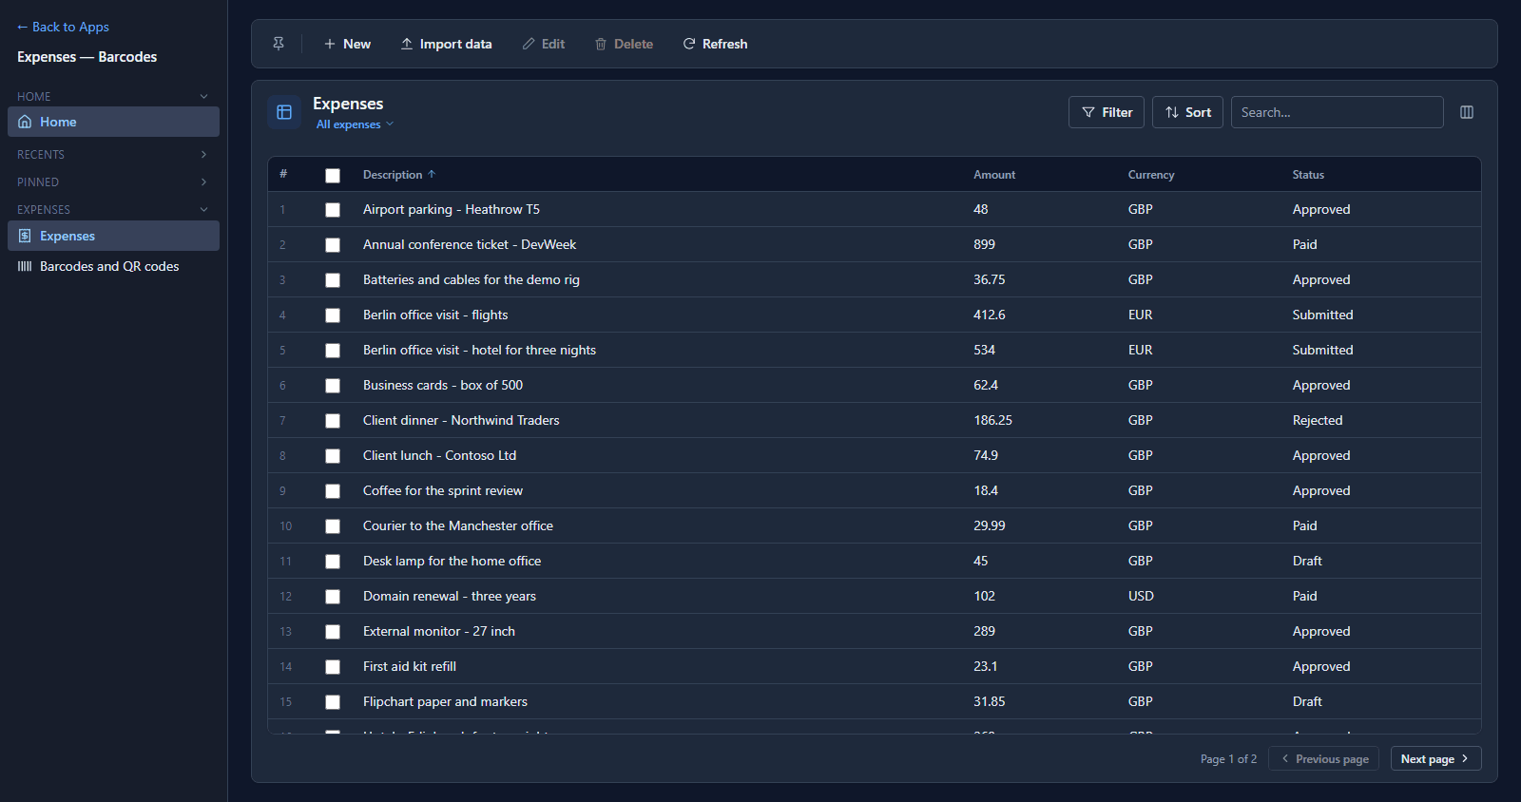Tick the Berlin office visit - flights checkbox

click(333, 315)
